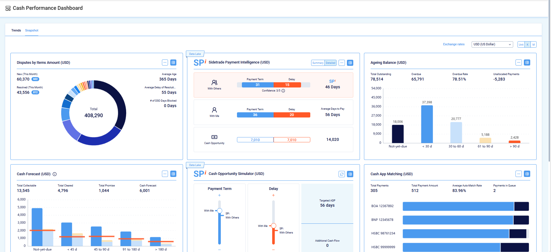Click the 30 to 60 d bar in Ageing Balance
551x252 pixels.
click(456, 132)
